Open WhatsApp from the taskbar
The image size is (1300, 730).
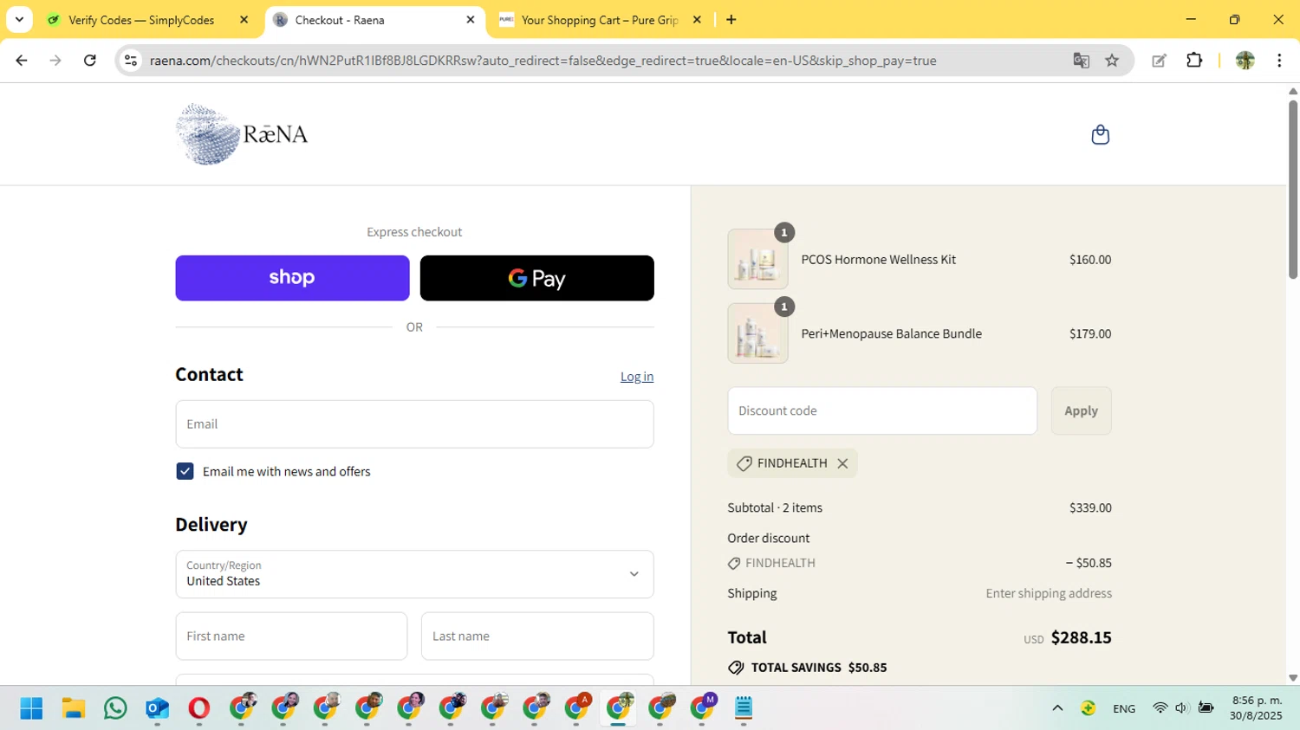[115, 708]
